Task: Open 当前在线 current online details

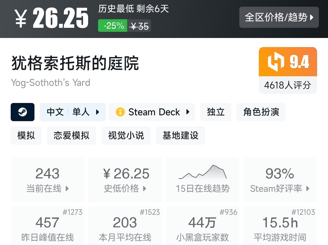Action: coord(48,180)
